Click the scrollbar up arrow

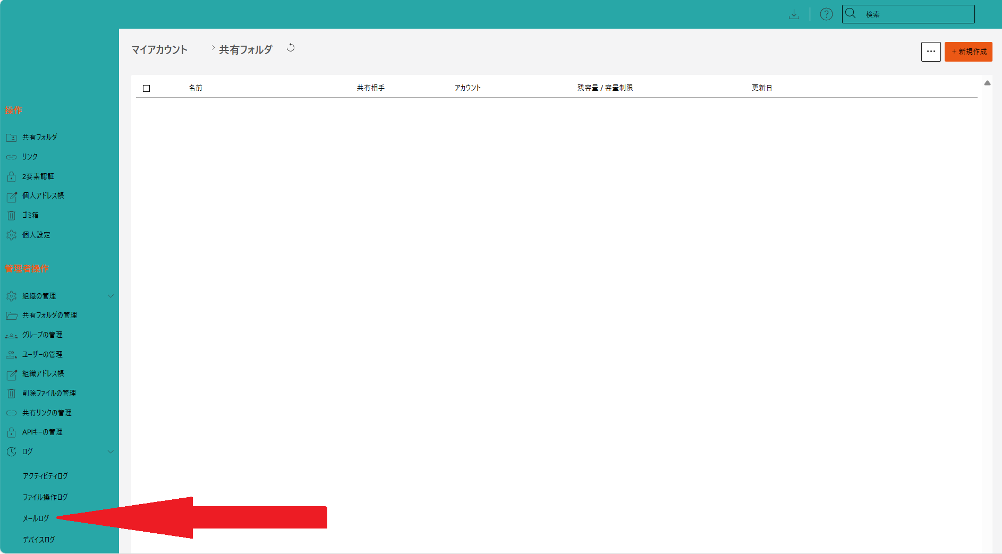[x=987, y=83]
